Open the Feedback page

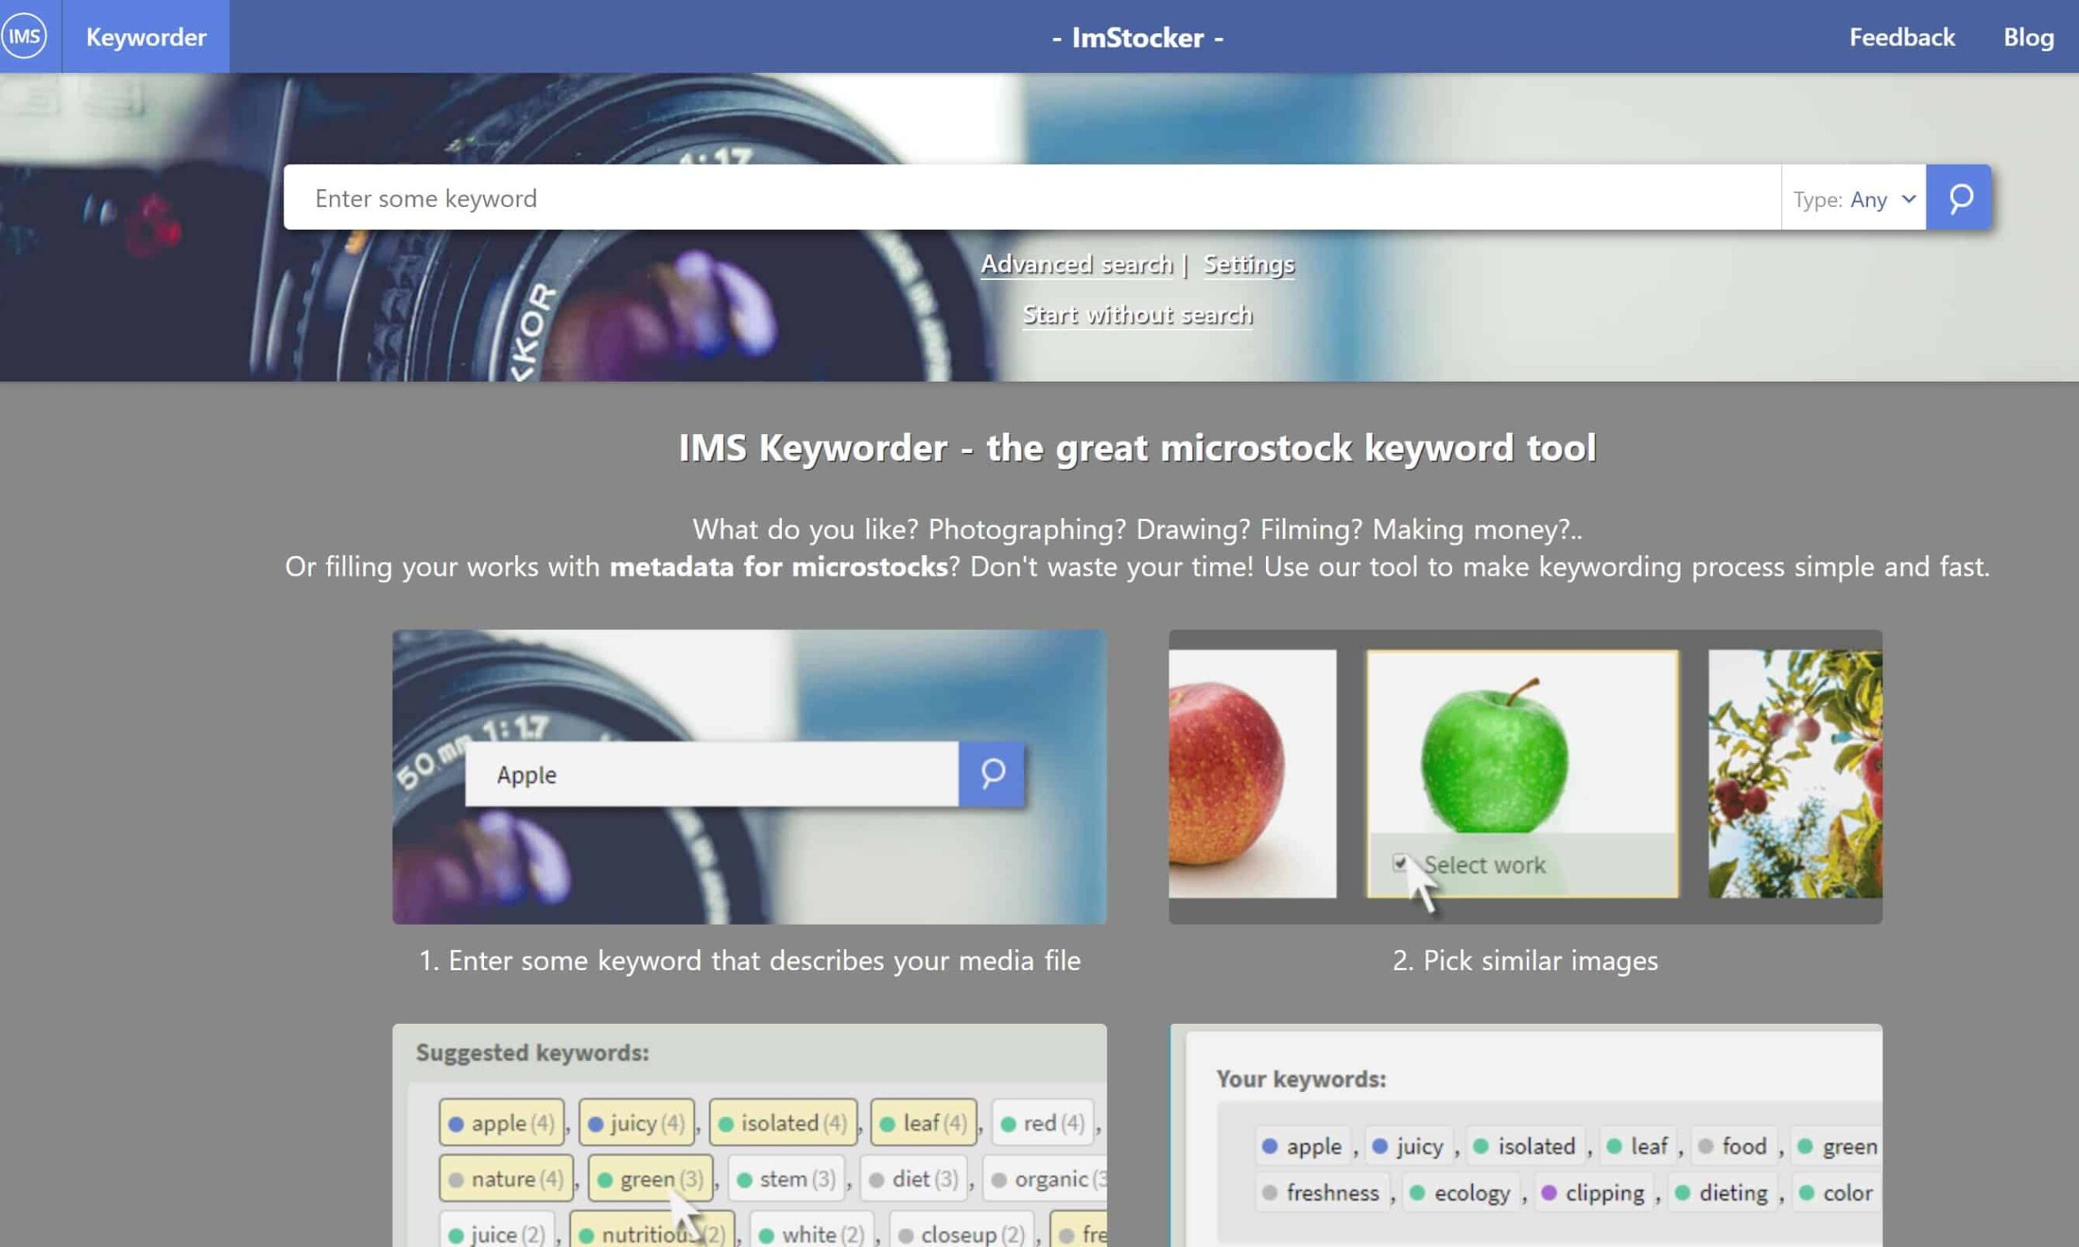click(x=1902, y=37)
